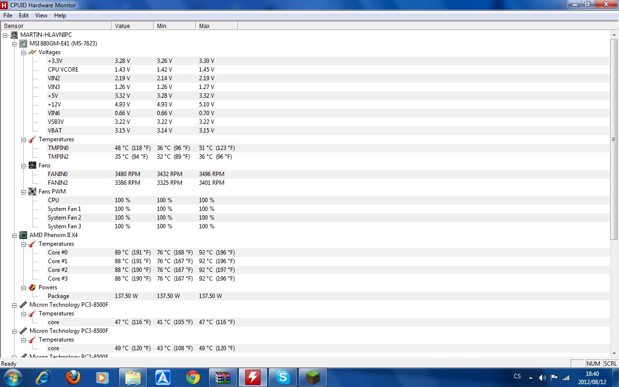619x387 pixels.
Task: Open the volume control in the system tray
Action: click(542, 377)
